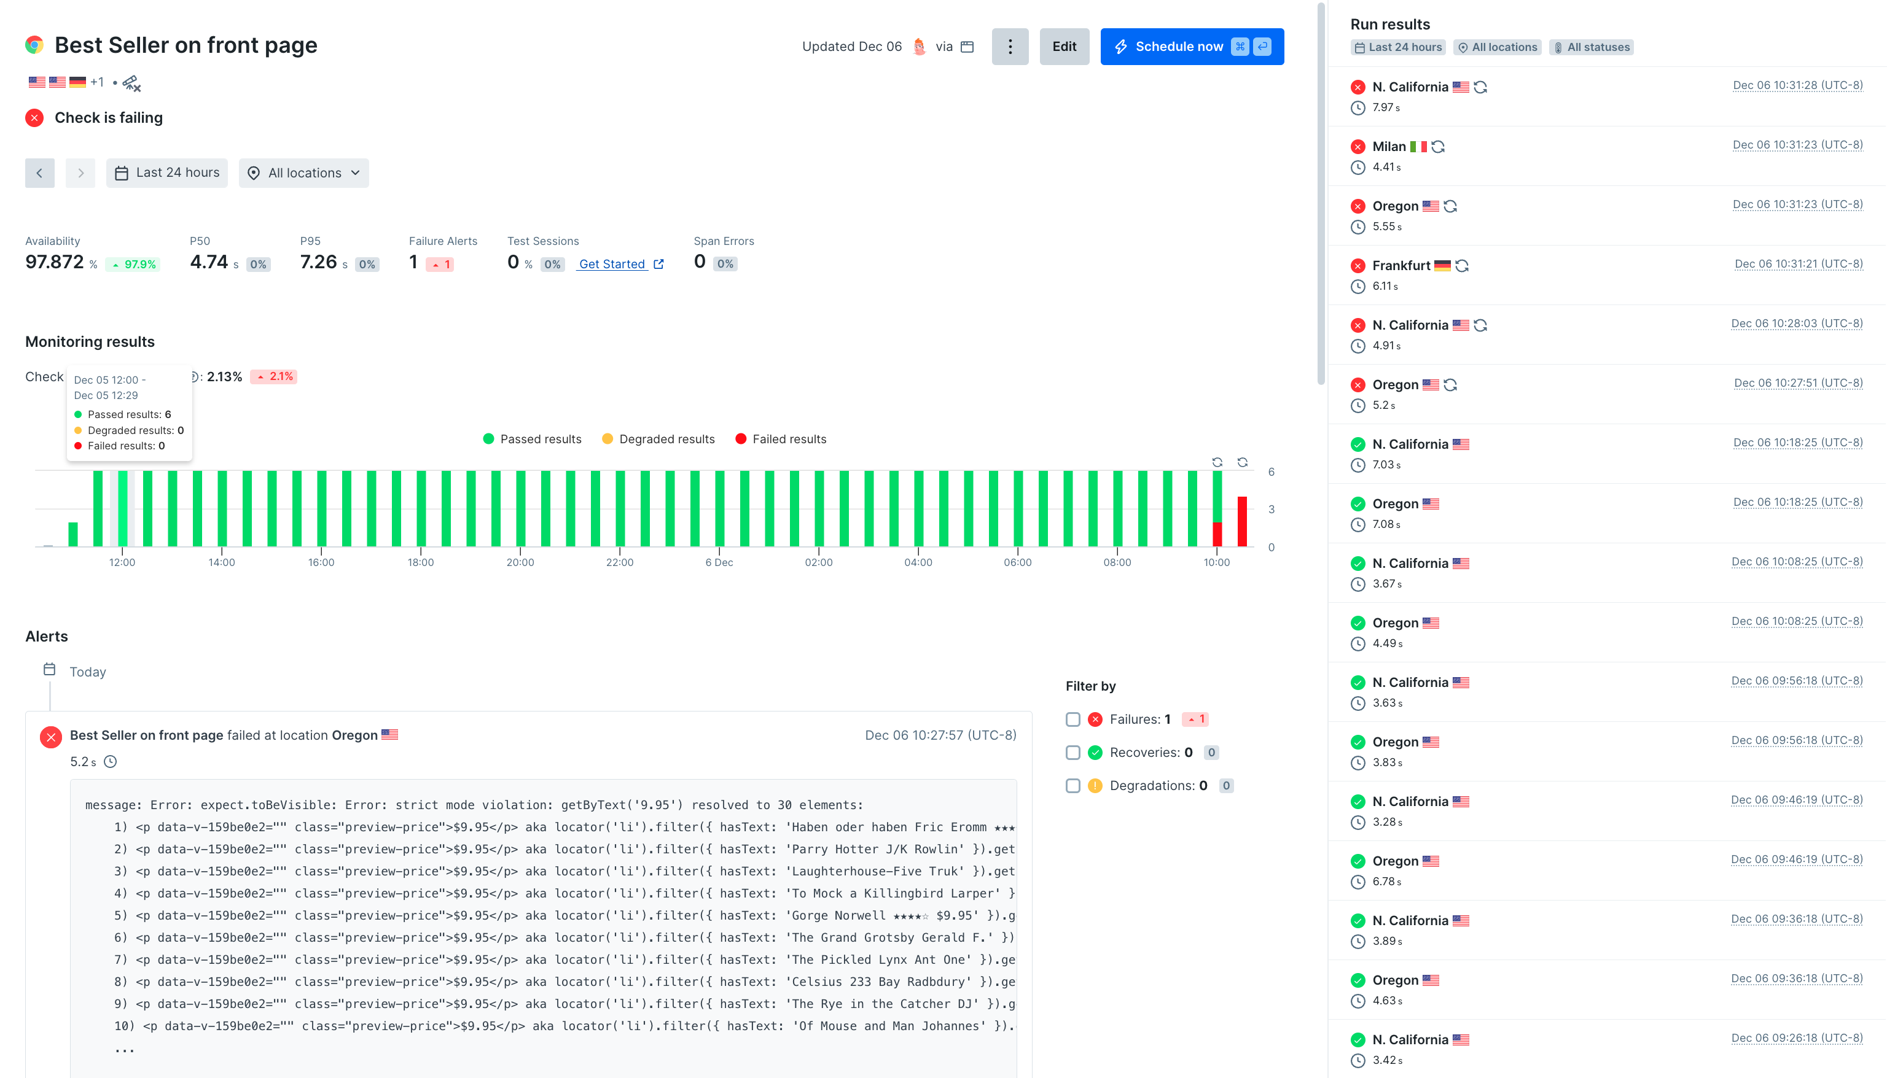This screenshot has height=1078, width=1887.
Task: Click the refresh icon above the monitoring chart
Action: tap(1217, 462)
